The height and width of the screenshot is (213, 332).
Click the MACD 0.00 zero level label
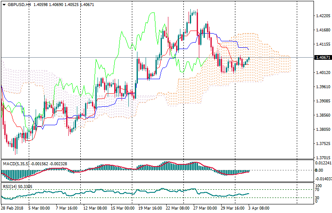click(x=319, y=170)
